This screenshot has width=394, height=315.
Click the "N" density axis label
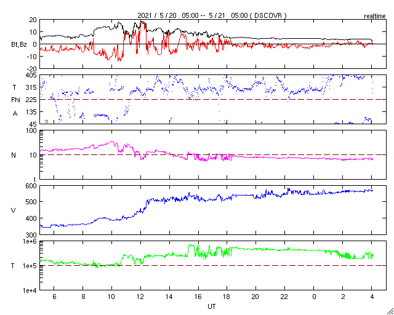pos(14,155)
